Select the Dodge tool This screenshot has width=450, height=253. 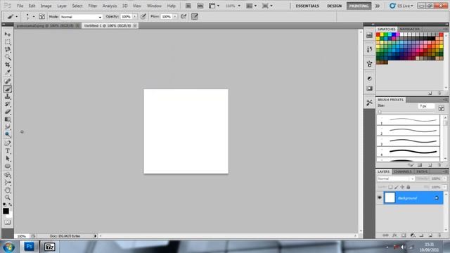tap(8, 134)
